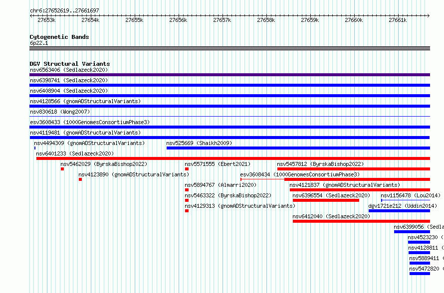
Task: Click nsv4119481 (gnomADStructuralVariants) label
Action: point(85,133)
